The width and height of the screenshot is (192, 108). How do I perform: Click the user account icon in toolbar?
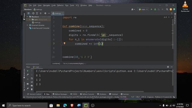tap(133, 9)
